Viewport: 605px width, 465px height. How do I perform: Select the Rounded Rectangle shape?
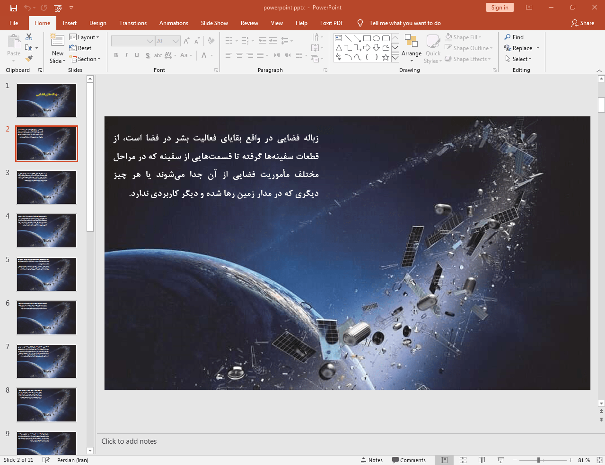point(386,38)
